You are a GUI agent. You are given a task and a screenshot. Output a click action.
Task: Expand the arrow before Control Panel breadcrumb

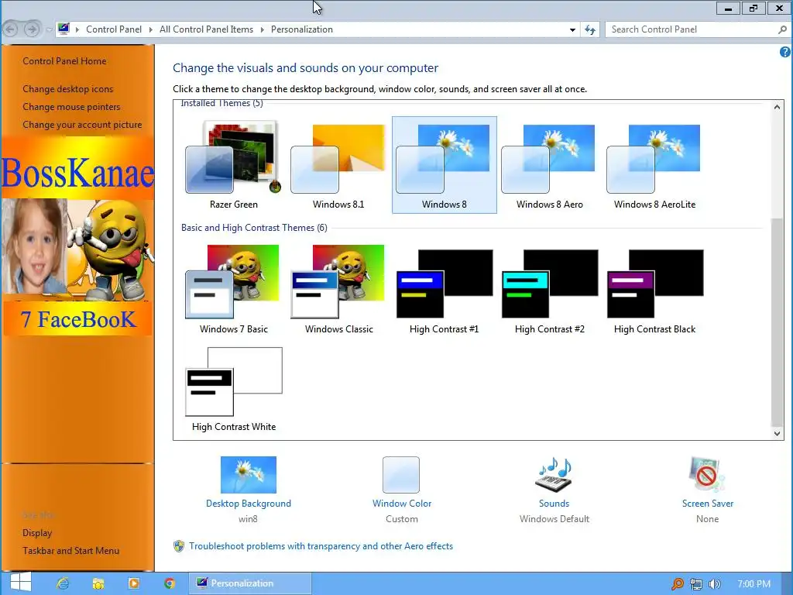[77, 29]
